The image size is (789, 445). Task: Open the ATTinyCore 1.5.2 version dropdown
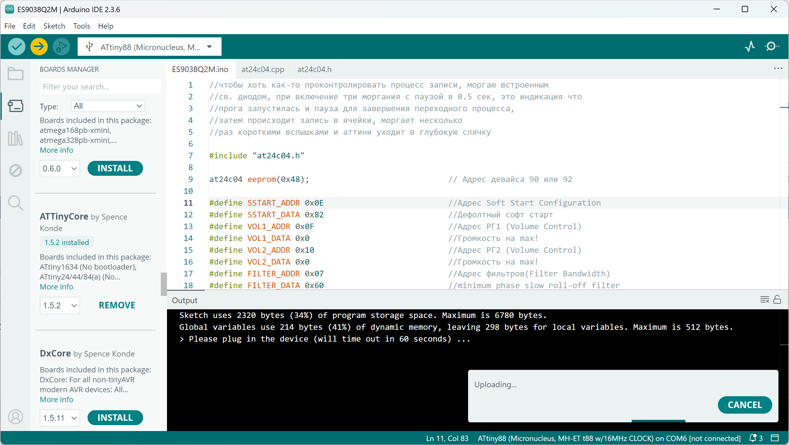[x=60, y=306]
